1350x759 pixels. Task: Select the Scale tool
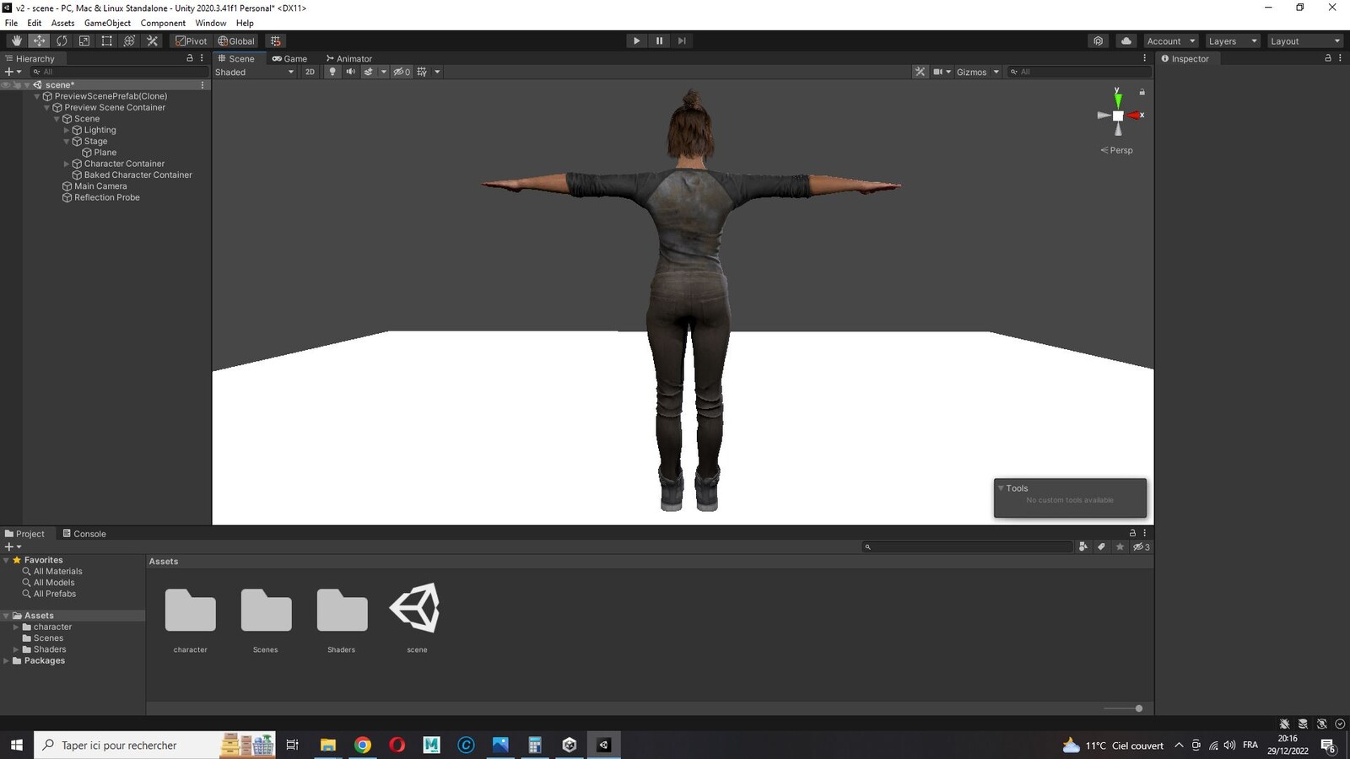tap(84, 40)
